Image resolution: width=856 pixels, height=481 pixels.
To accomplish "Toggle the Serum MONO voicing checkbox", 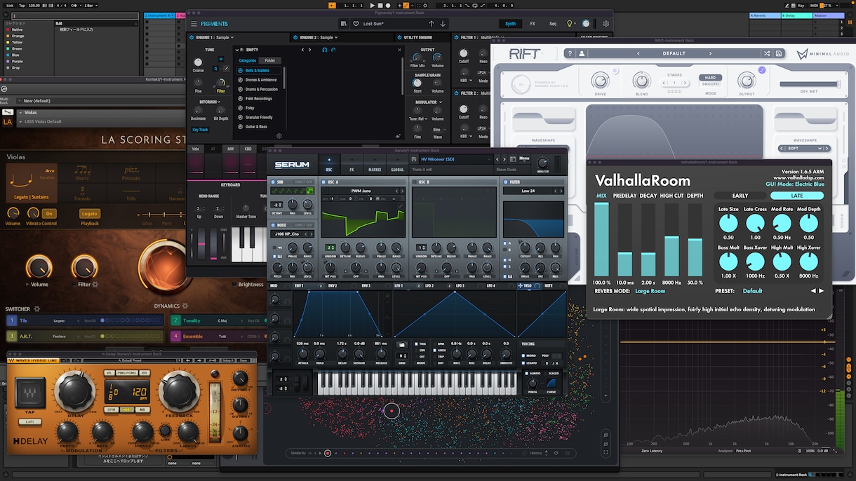I will 523,355.
